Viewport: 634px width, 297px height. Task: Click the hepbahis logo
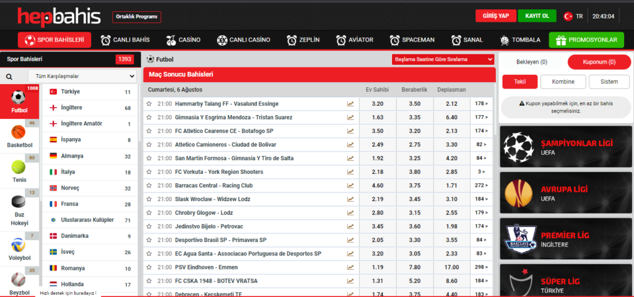coord(58,16)
